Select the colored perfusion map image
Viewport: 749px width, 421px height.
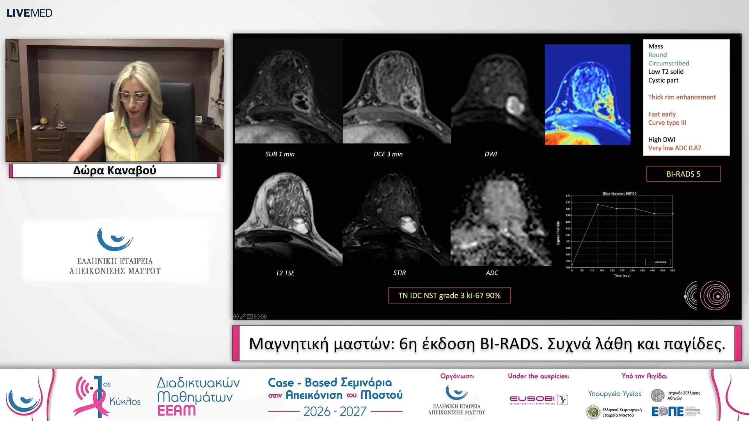[587, 95]
